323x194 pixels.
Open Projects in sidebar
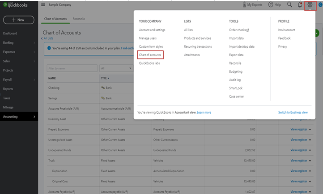(x=8, y=70)
